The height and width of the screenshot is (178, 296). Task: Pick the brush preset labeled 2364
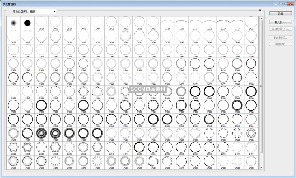click(97, 23)
